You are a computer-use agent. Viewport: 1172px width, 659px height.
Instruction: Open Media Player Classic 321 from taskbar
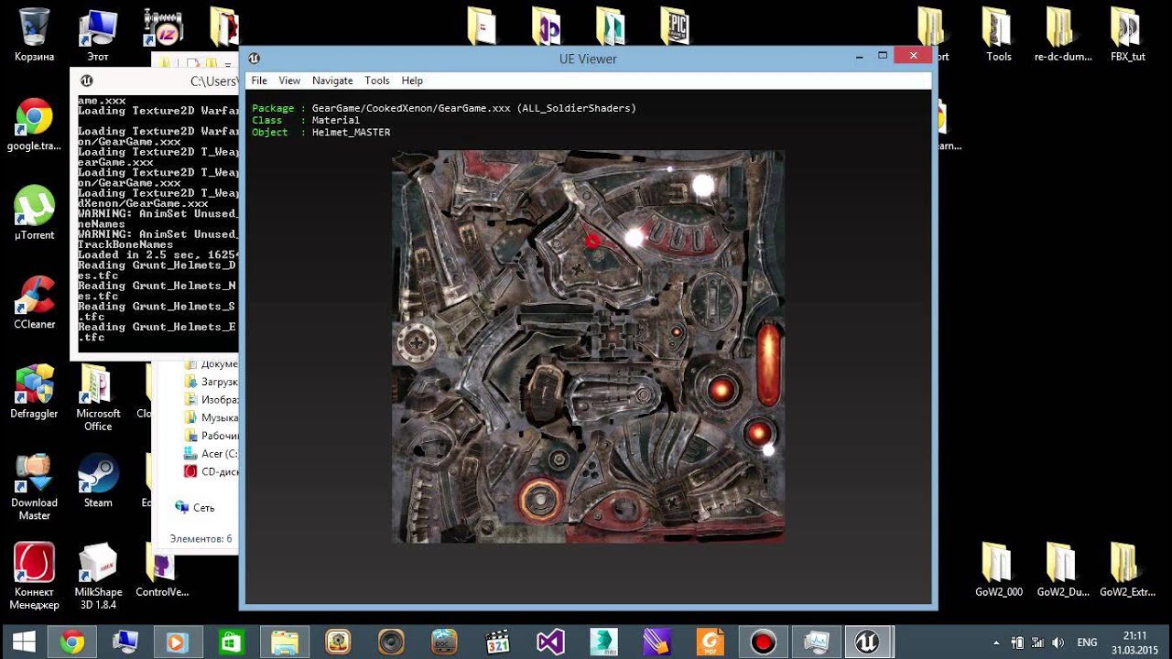click(497, 642)
